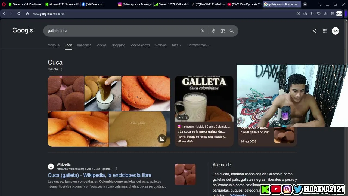Reload the page with the refresh icon
Screen dimensions: 348x196
coord(19,14)
